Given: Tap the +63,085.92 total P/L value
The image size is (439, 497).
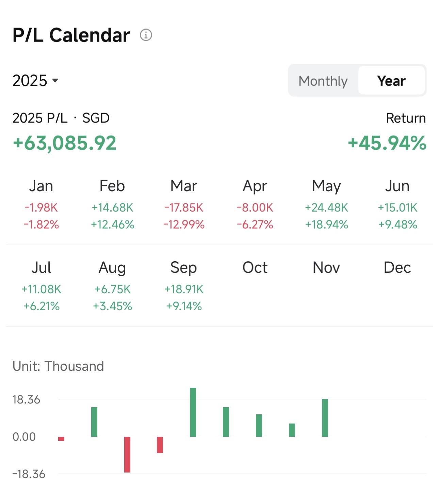Looking at the screenshot, I should click(x=65, y=143).
